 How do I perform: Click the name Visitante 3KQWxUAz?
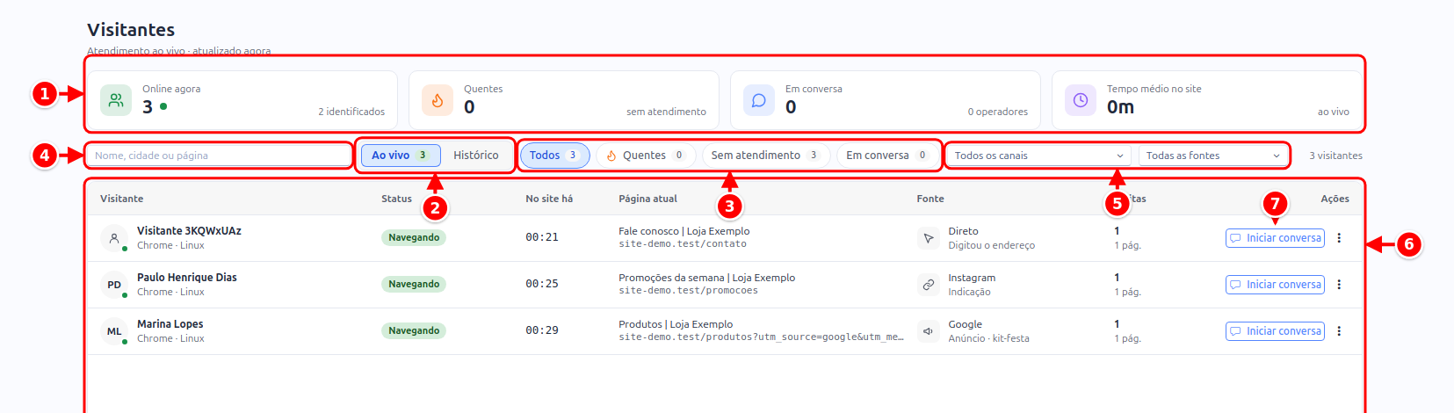click(189, 231)
